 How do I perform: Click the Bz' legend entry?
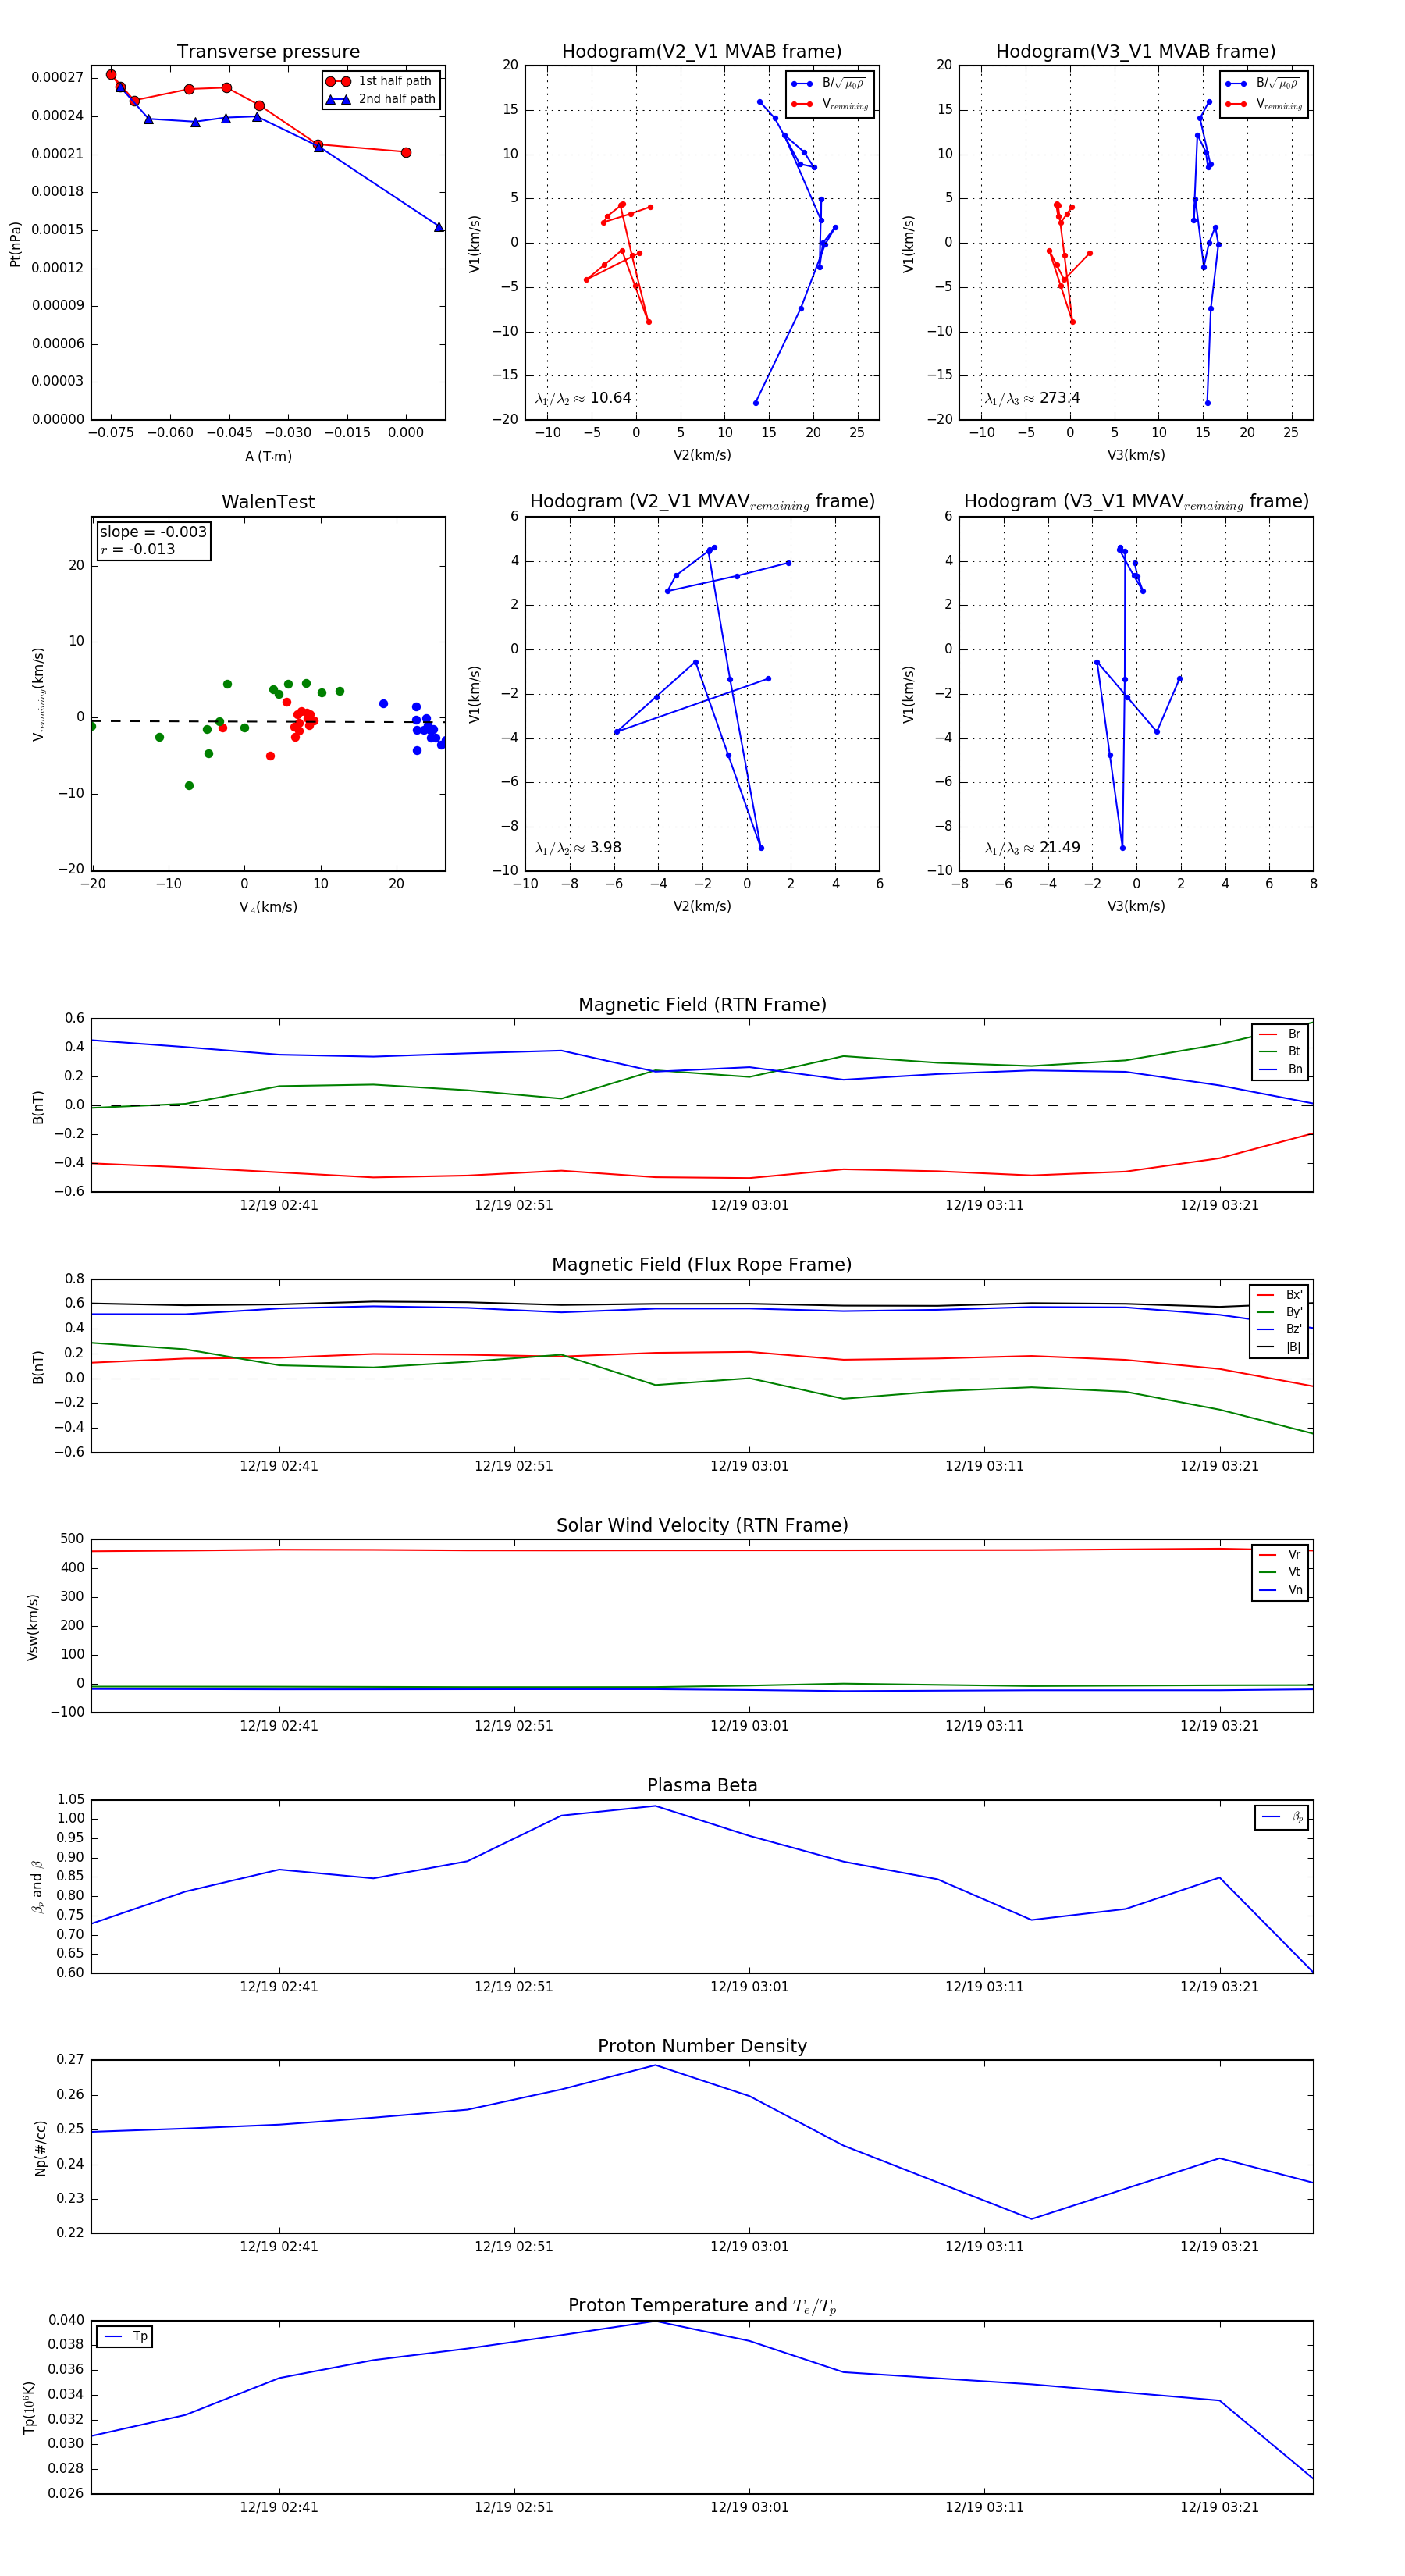coord(1280,1329)
